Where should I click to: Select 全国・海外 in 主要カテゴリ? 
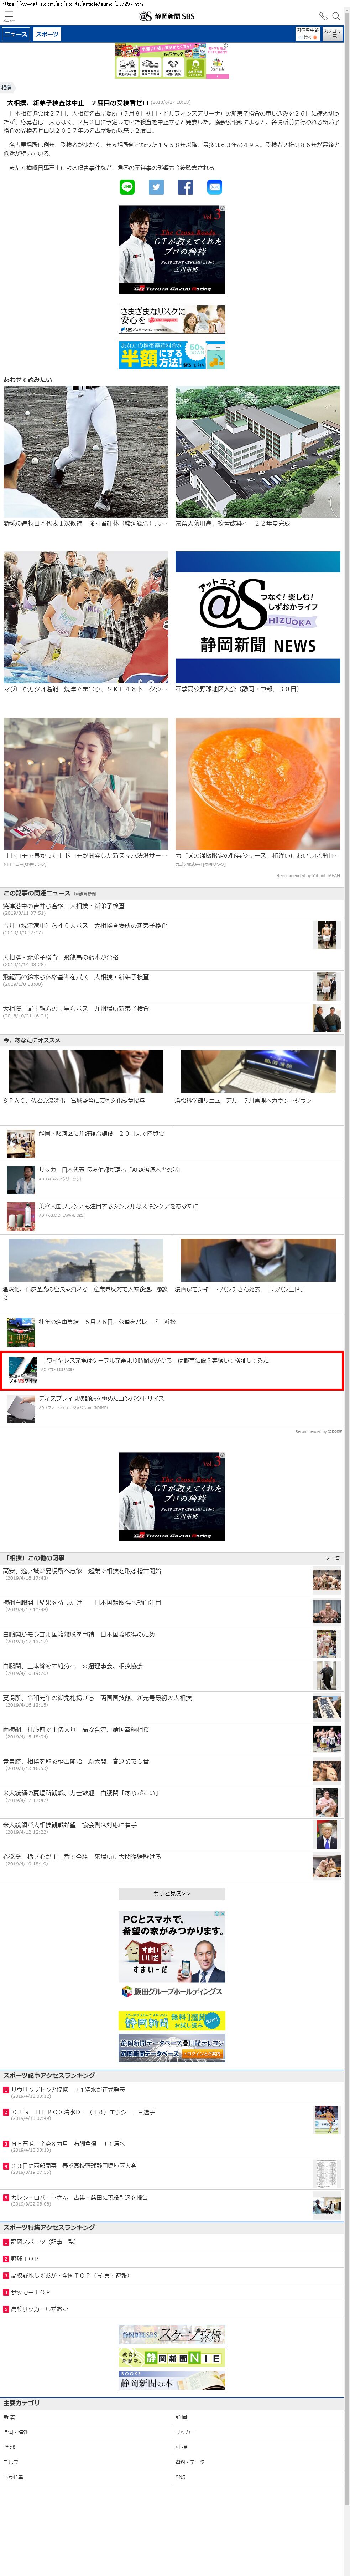point(86,2432)
